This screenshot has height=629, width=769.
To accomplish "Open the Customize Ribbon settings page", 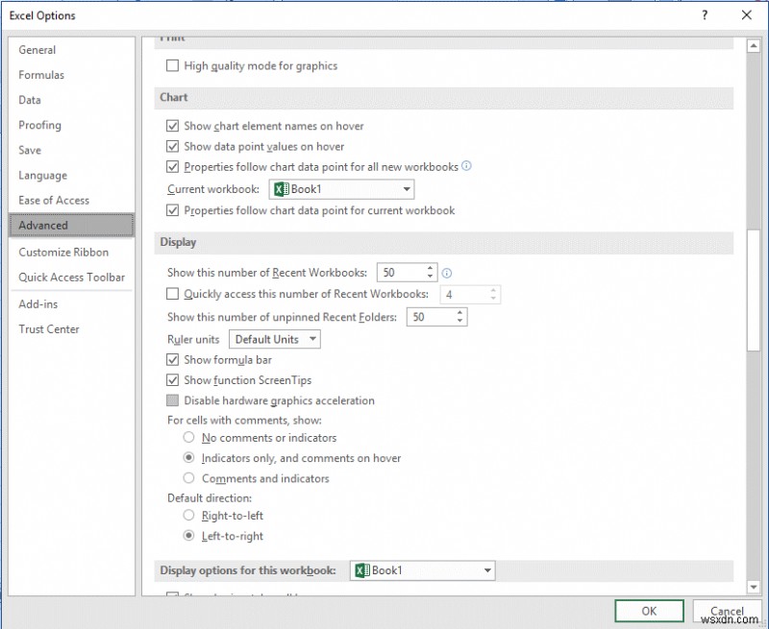I will tap(62, 252).
